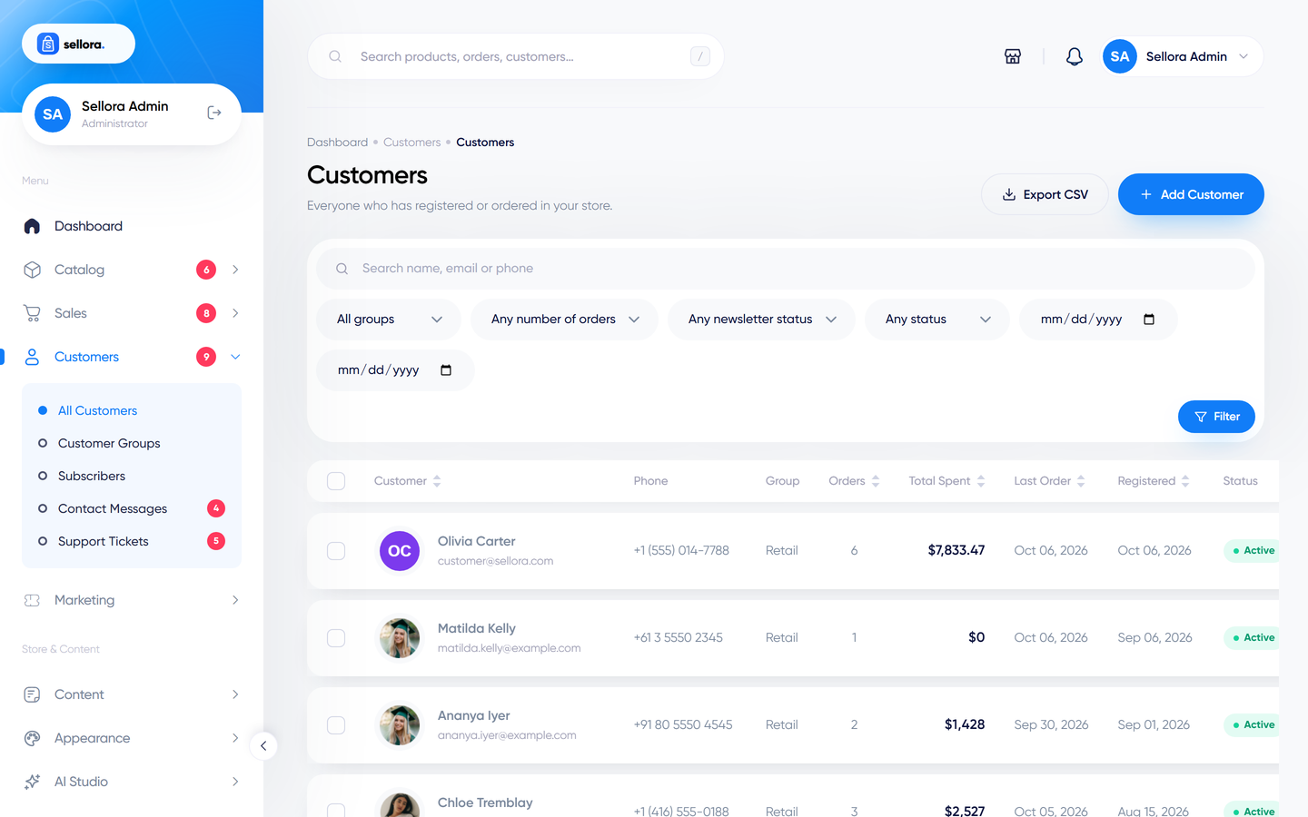Click the Catalog box icon
1308x817 pixels.
(x=32, y=270)
